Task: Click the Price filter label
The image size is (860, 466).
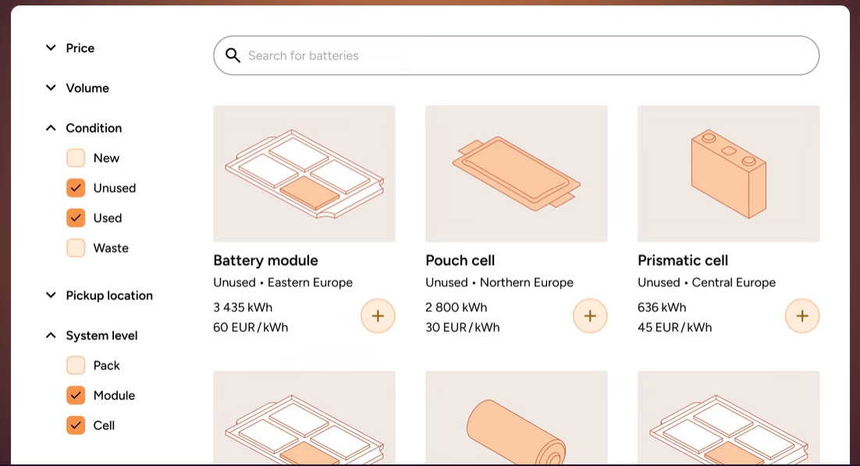Action: click(80, 48)
